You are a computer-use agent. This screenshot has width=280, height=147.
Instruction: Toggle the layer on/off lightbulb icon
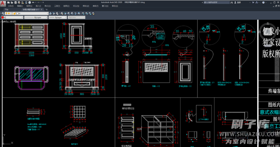7,13
